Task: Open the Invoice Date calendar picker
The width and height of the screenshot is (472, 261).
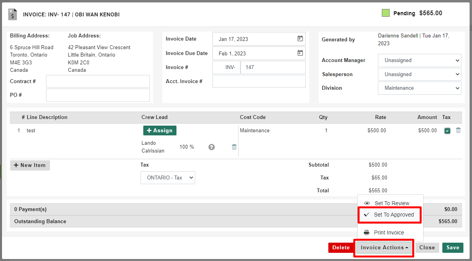Action: click(x=300, y=39)
